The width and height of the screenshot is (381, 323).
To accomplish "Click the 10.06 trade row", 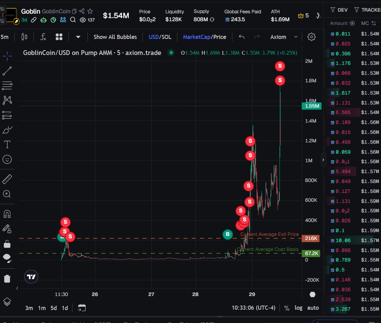I will tap(353, 240).
